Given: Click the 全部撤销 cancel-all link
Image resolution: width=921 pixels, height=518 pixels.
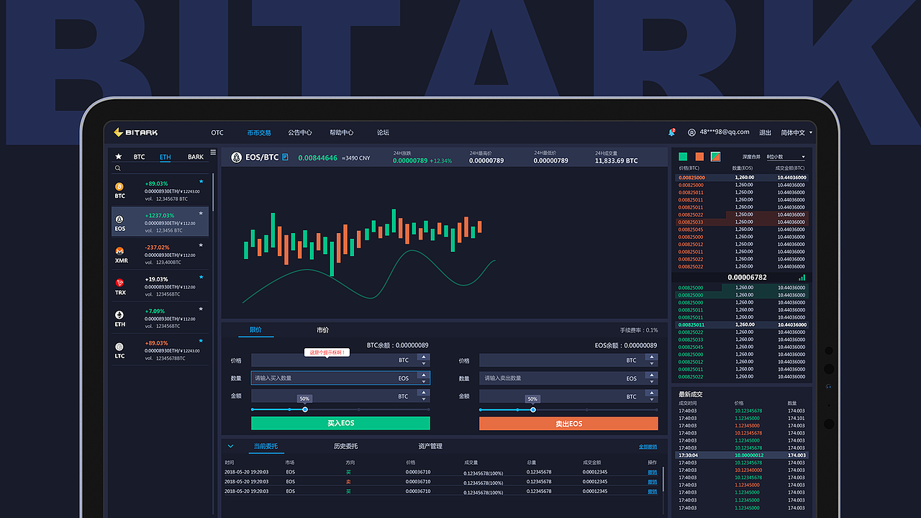Looking at the screenshot, I should [648, 447].
